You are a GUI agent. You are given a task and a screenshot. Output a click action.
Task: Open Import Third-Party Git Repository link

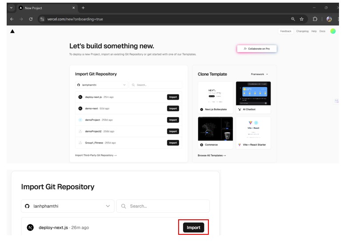pyautogui.click(x=96, y=156)
